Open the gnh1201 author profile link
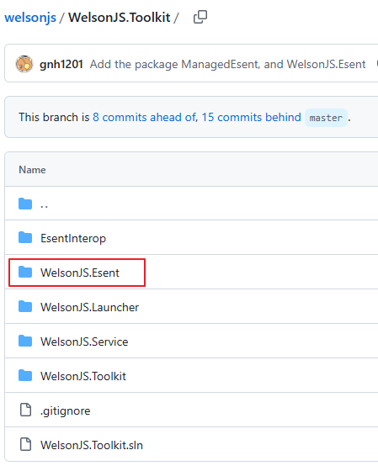The image size is (378, 466). coord(61,64)
